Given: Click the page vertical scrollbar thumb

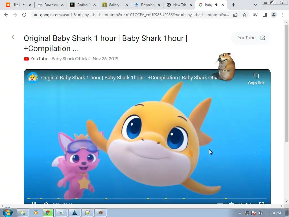Looking at the screenshot, I should pos(286,83).
